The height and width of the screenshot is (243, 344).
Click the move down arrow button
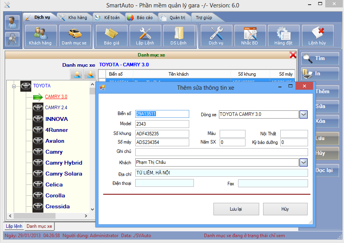pos(90,74)
